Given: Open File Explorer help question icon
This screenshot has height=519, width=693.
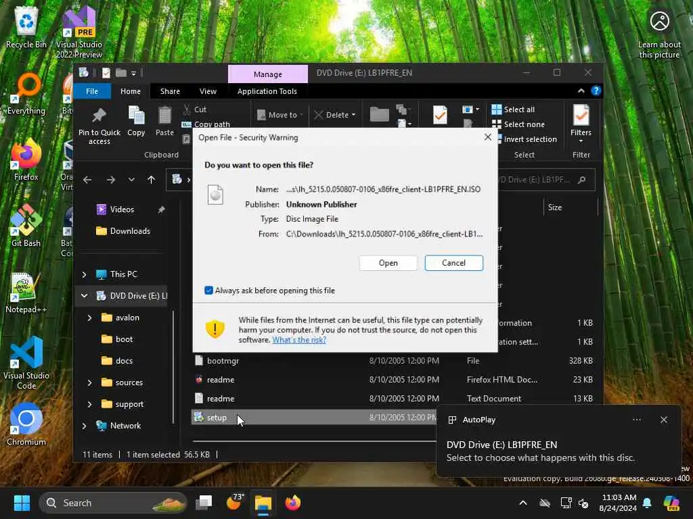Looking at the screenshot, I should click(x=596, y=91).
